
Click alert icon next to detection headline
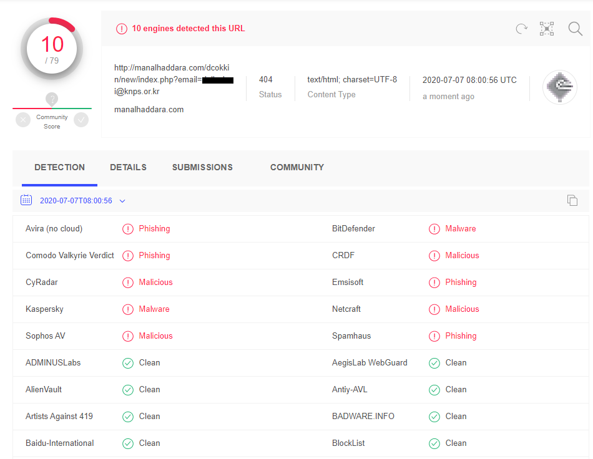coord(121,29)
